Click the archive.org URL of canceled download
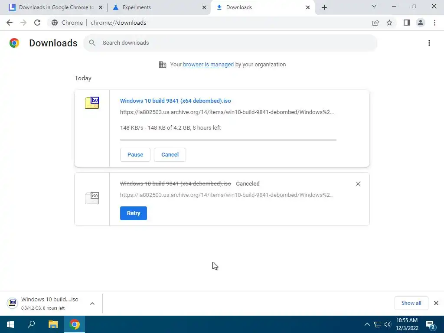The width and height of the screenshot is (444, 333). 227,195
